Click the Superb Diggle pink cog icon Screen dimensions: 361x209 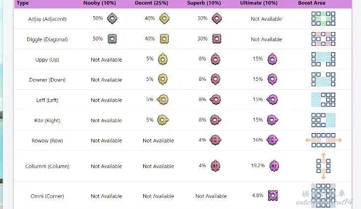(x=216, y=39)
